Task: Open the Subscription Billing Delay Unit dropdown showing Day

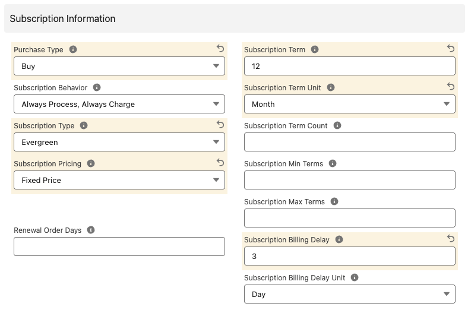Action: (x=350, y=294)
